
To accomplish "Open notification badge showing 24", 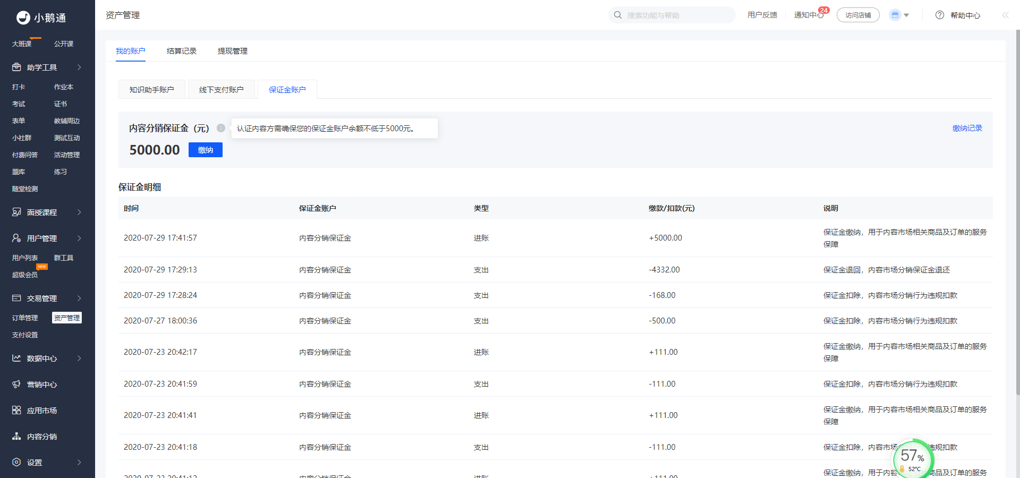I will click(824, 10).
